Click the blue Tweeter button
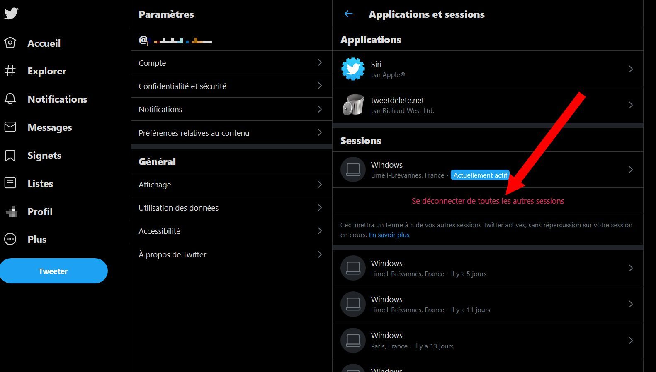Viewport: 656px width, 372px height. (53, 271)
